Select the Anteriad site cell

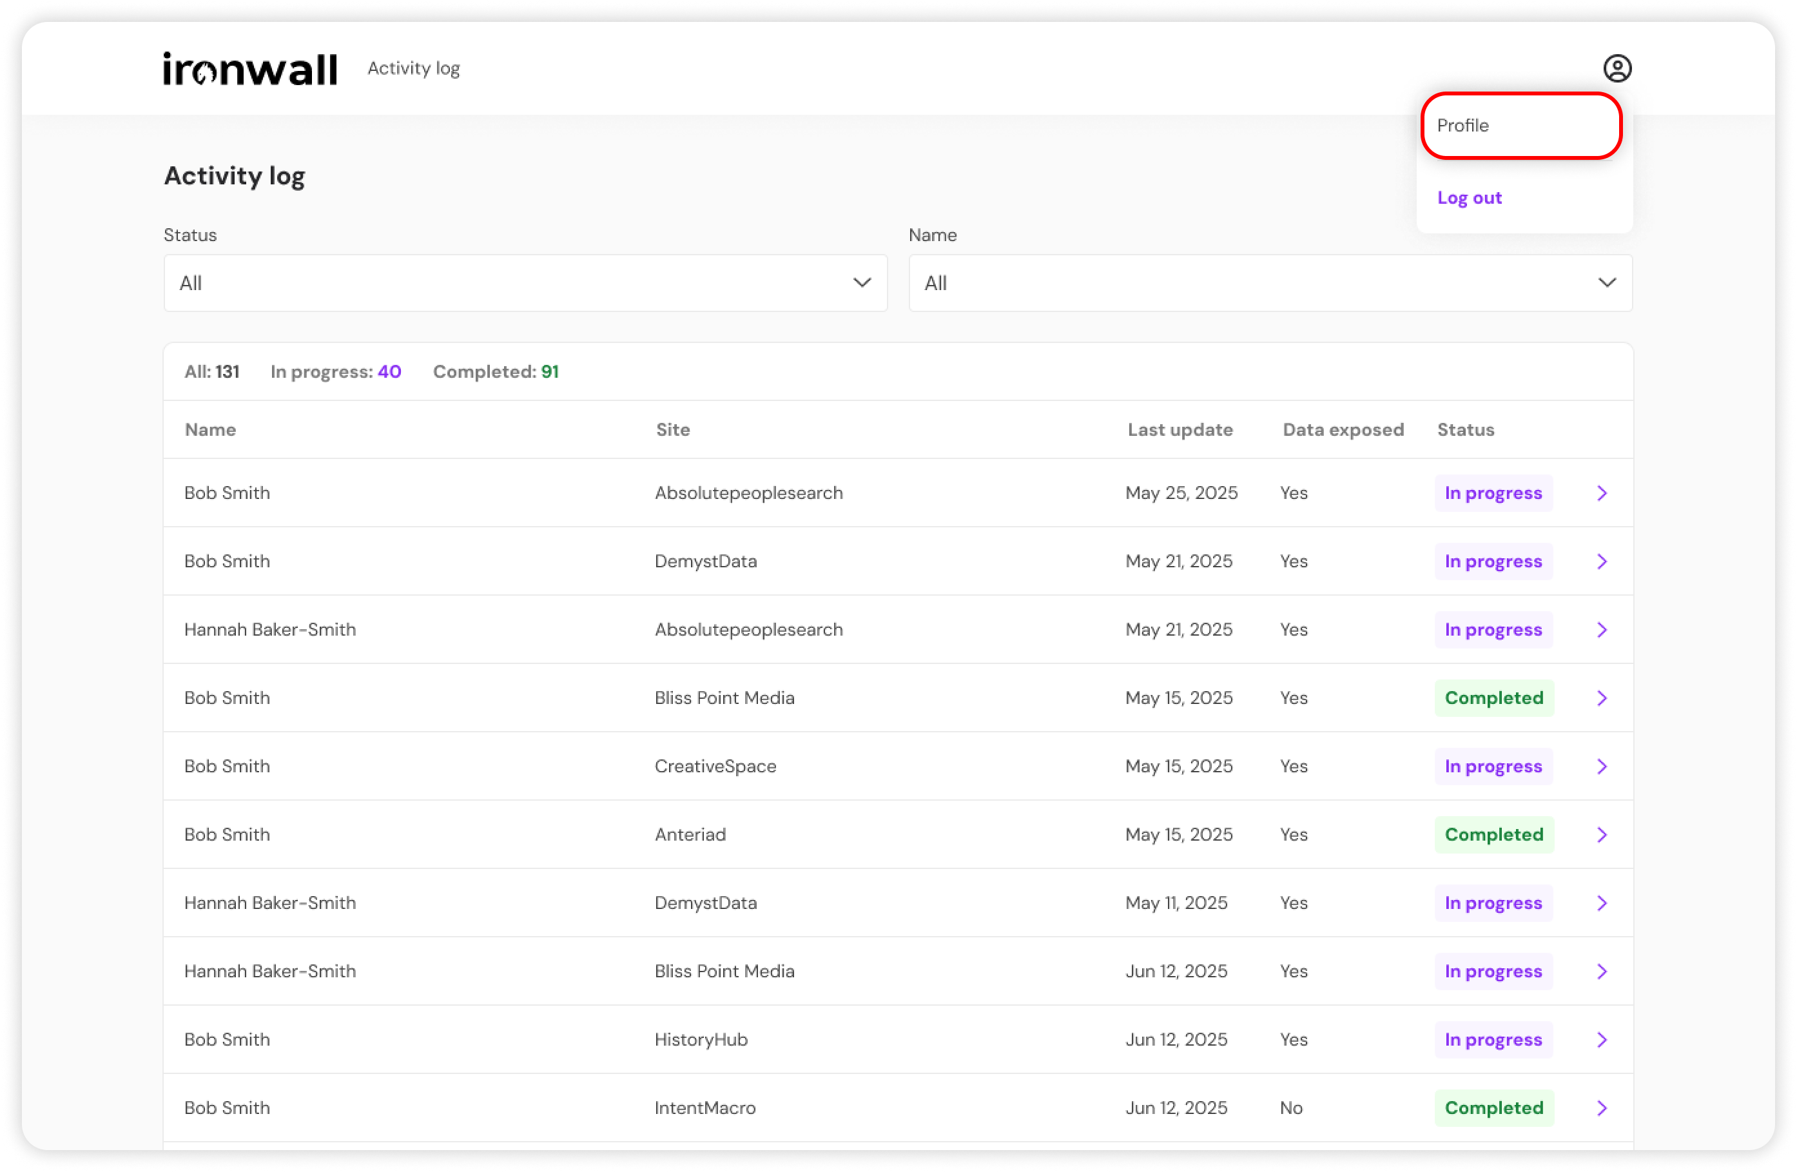pyautogui.click(x=690, y=835)
